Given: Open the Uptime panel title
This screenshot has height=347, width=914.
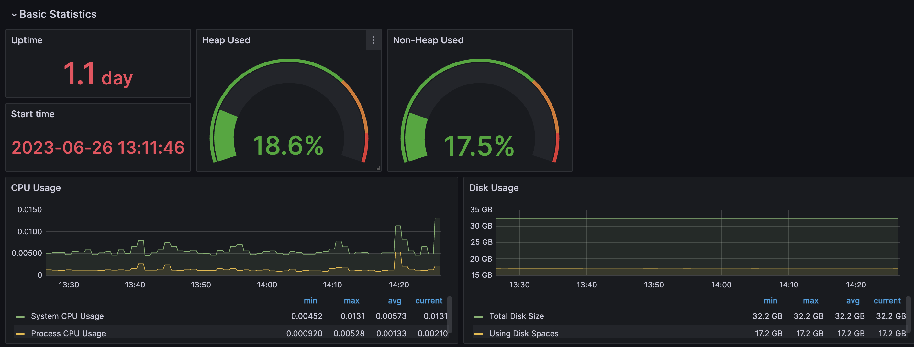Looking at the screenshot, I should [27, 40].
